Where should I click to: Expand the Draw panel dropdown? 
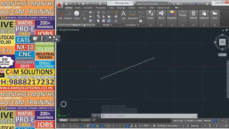point(76,25)
